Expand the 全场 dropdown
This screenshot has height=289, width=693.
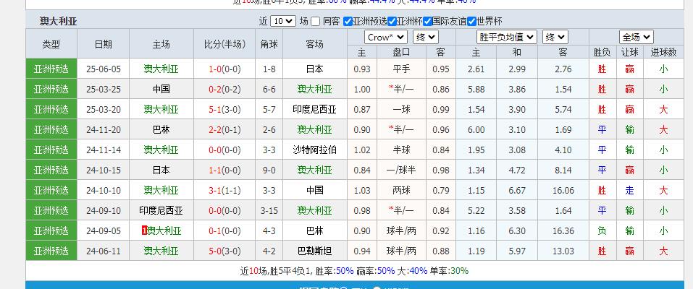(636, 37)
